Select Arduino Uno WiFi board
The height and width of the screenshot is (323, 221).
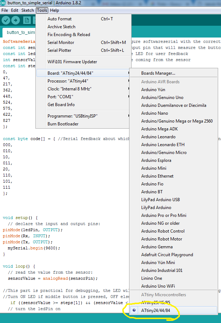173,286
